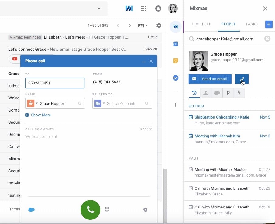This screenshot has width=275, height=224.
Task: Click the FROM number (415) 943-5632
Action: (107, 82)
